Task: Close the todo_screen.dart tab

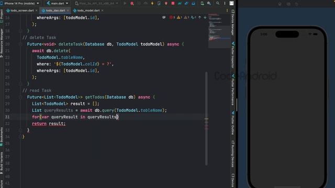Action: point(36,10)
